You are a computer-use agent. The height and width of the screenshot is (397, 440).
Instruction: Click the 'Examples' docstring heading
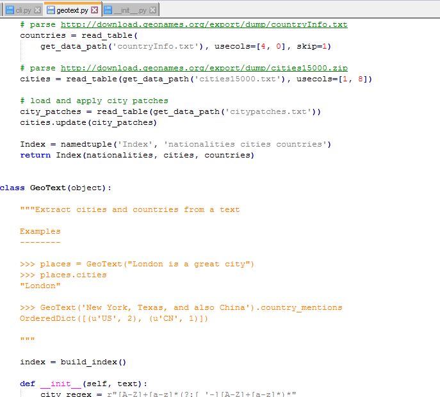click(40, 231)
